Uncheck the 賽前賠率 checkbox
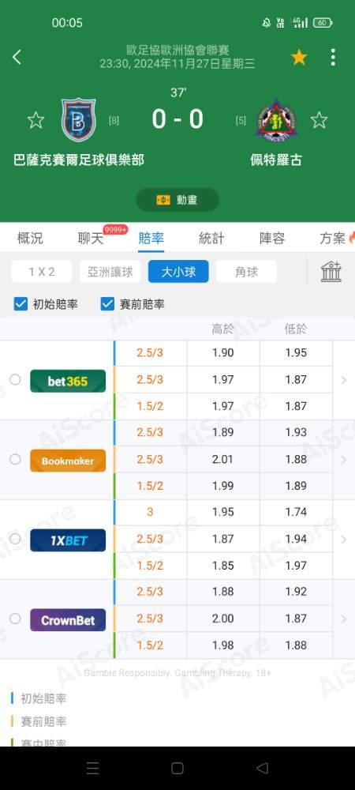355x790 pixels. tap(107, 304)
